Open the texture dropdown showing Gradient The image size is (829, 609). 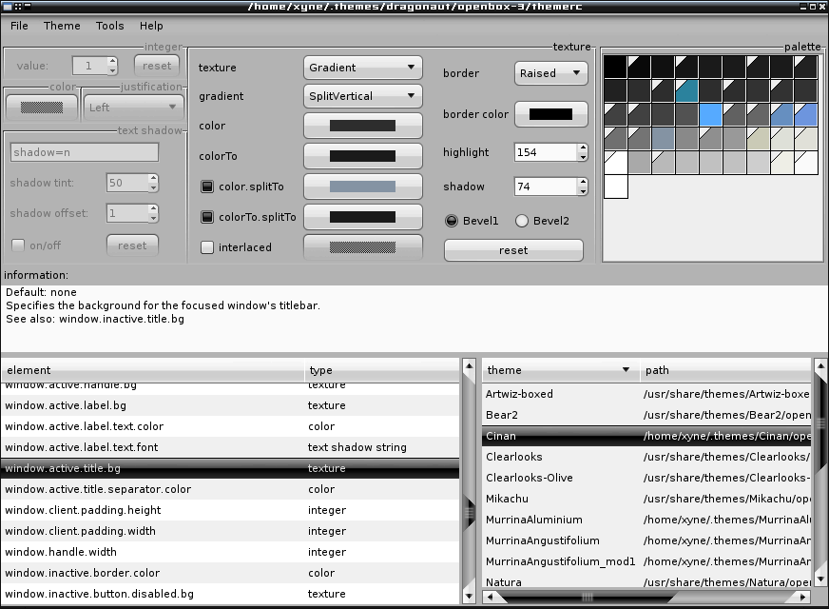coord(362,68)
